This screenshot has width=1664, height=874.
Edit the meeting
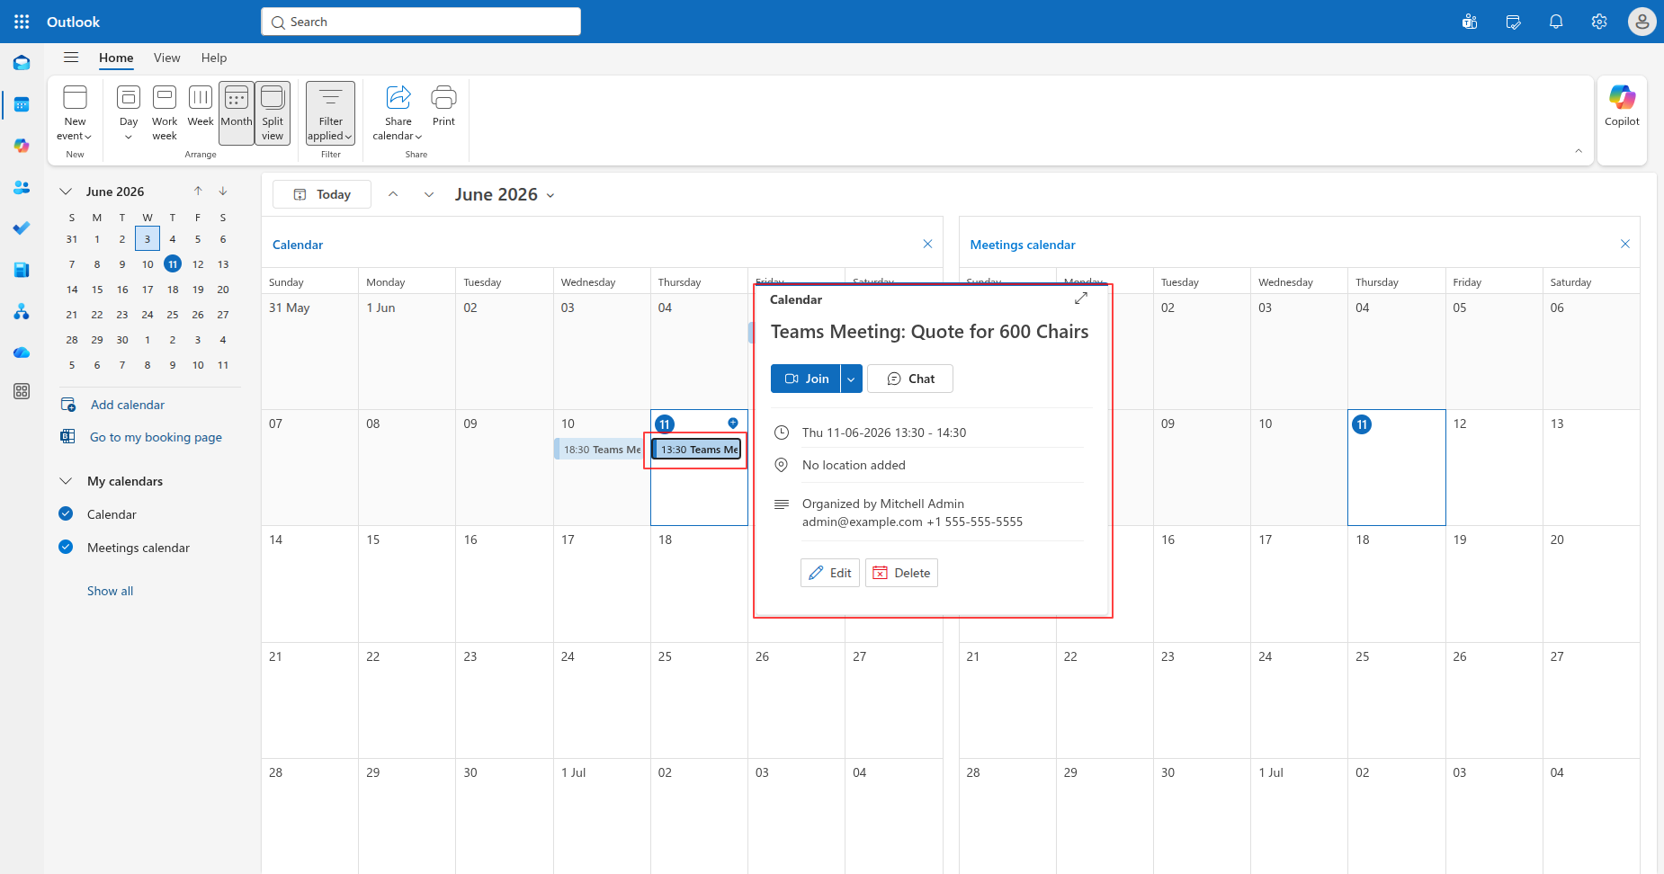pyautogui.click(x=830, y=573)
